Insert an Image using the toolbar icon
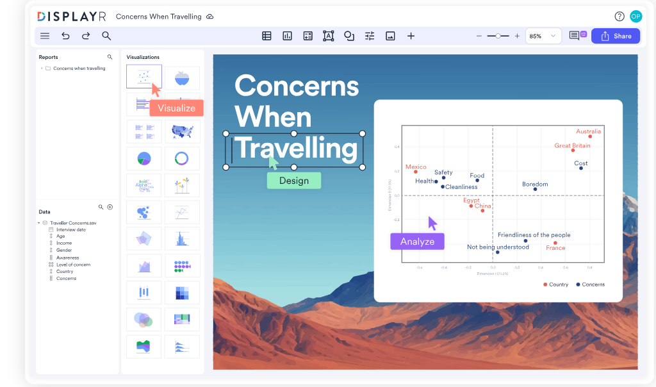656x387 pixels. pos(390,36)
